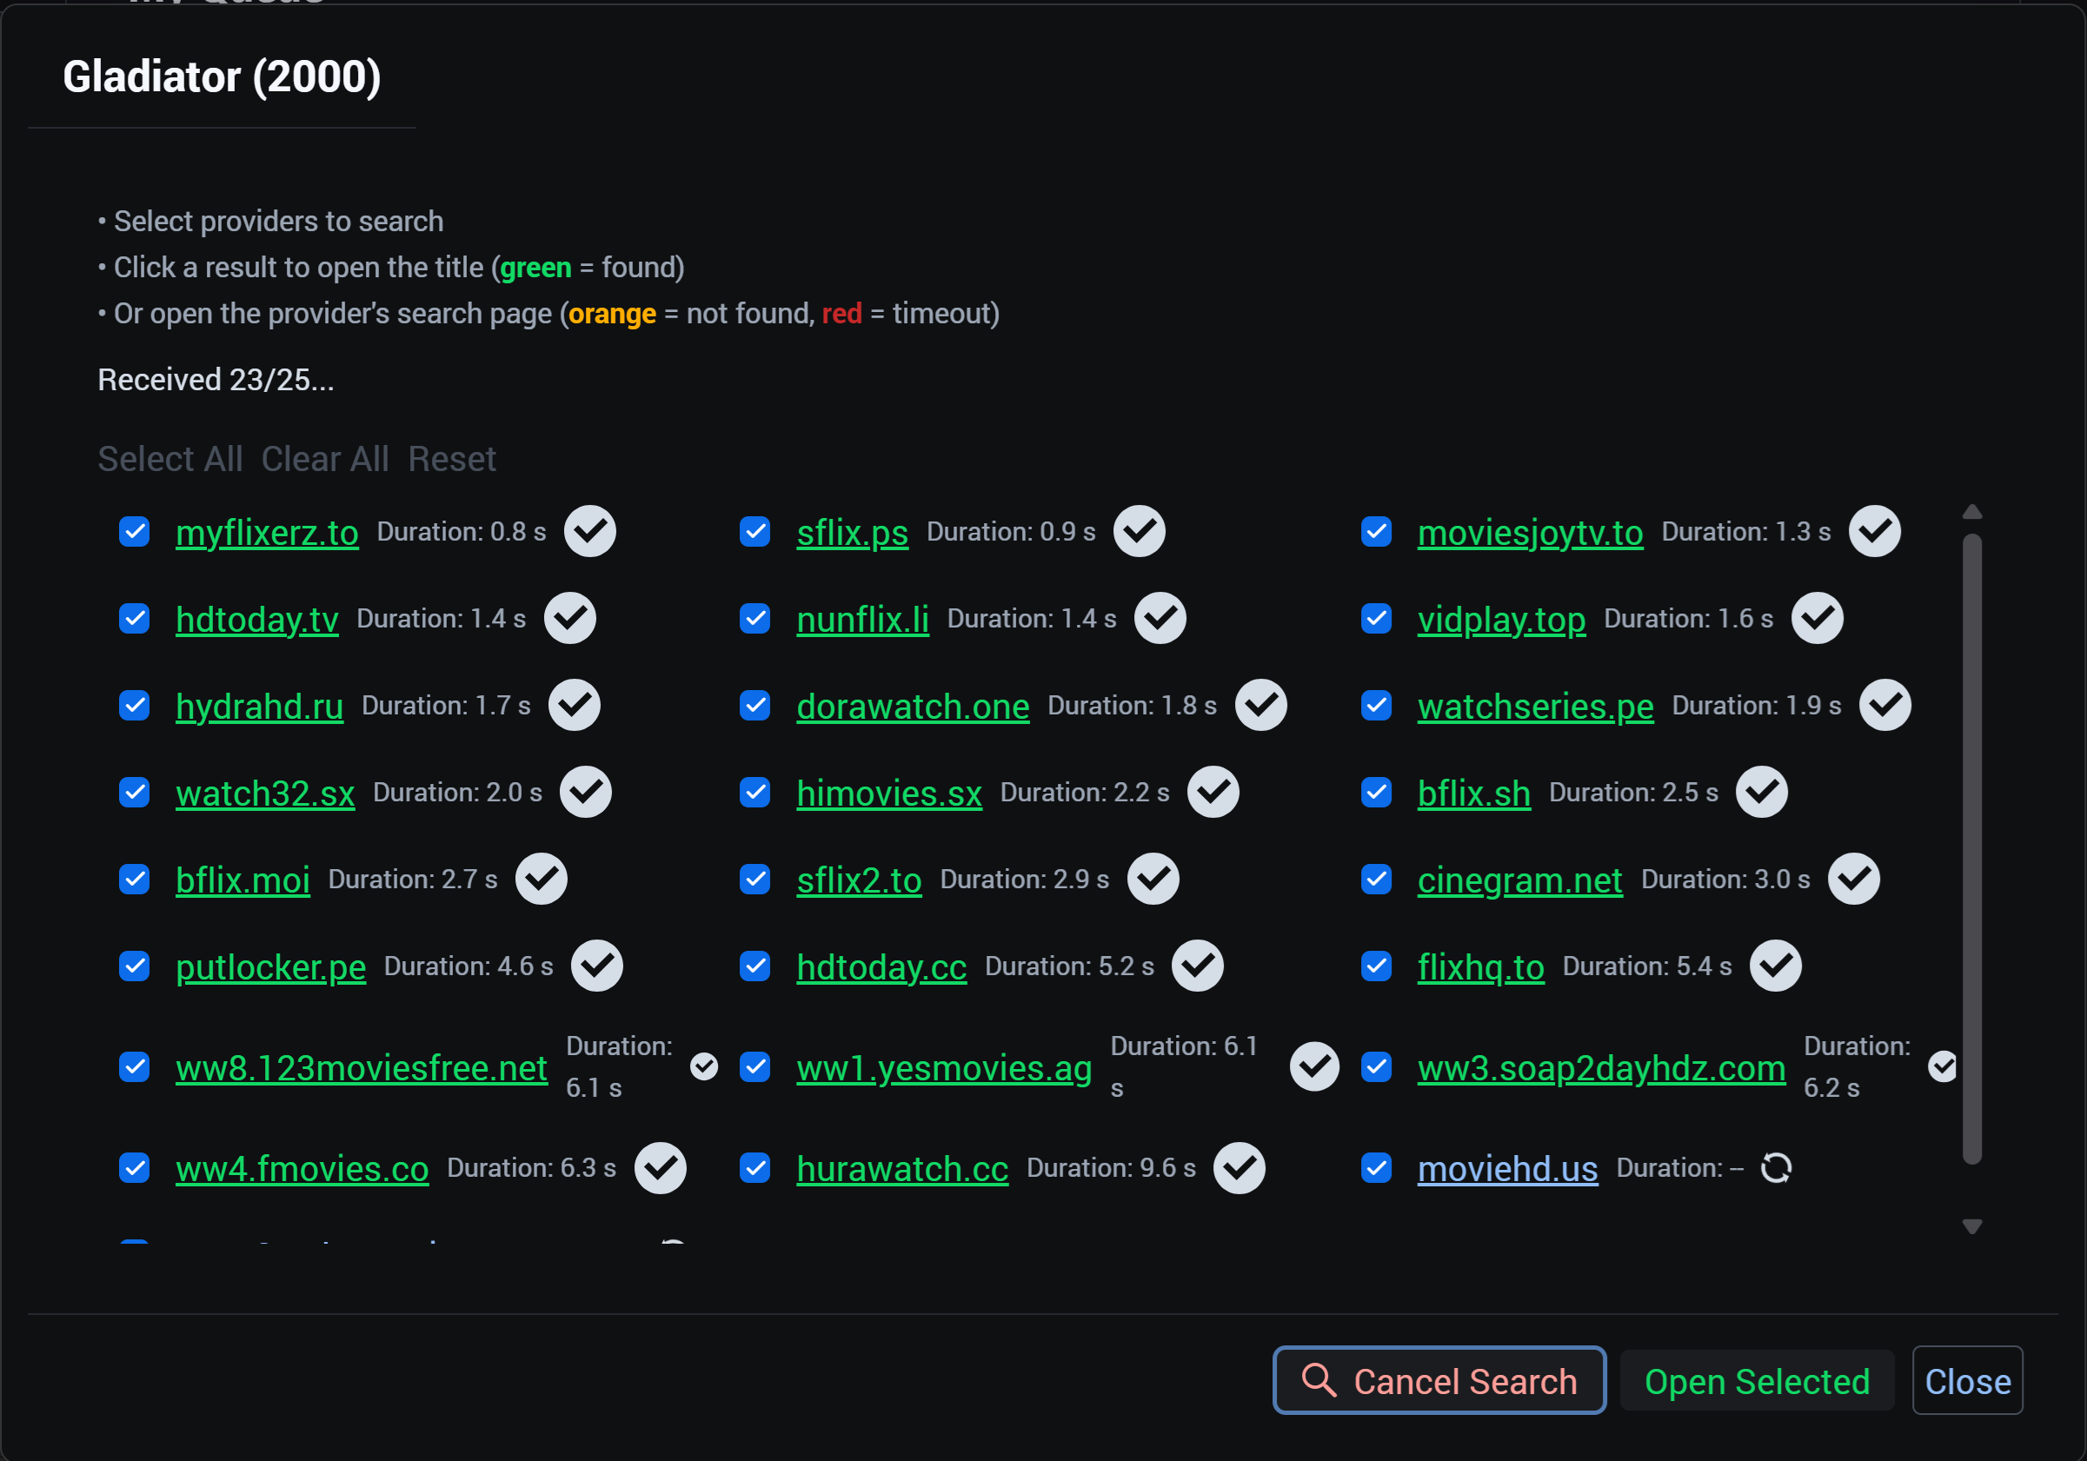
Task: Open the watchseries.pe result link
Action: [x=1536, y=707]
